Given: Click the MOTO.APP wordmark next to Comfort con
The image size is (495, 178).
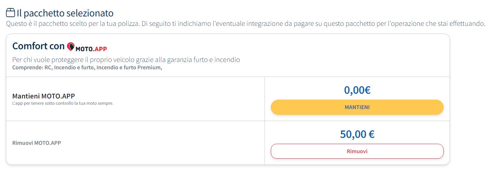Looking at the screenshot, I should point(91,49).
